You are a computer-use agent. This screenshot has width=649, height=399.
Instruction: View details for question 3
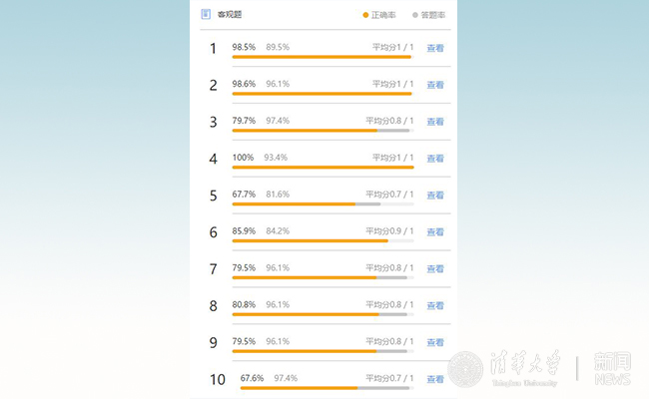click(435, 122)
